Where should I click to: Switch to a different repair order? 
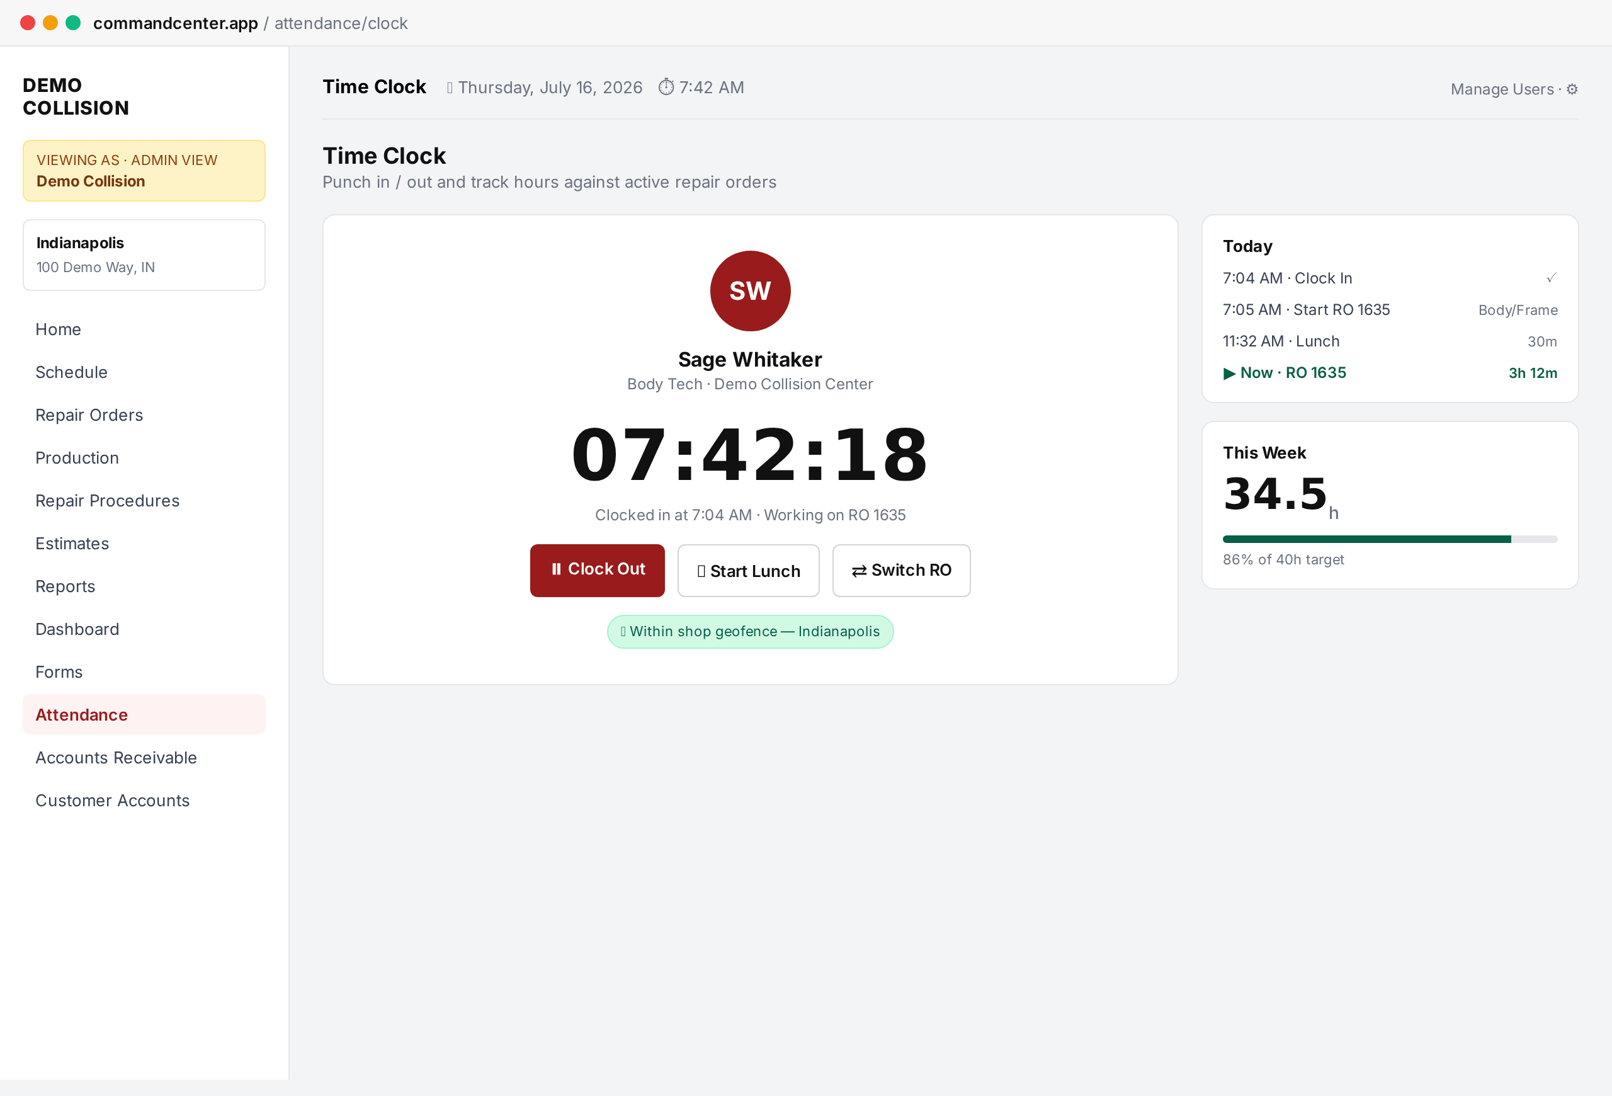point(901,570)
